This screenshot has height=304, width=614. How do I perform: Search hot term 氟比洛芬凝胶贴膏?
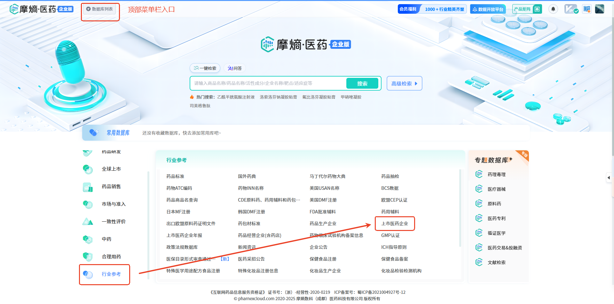pos(319,97)
